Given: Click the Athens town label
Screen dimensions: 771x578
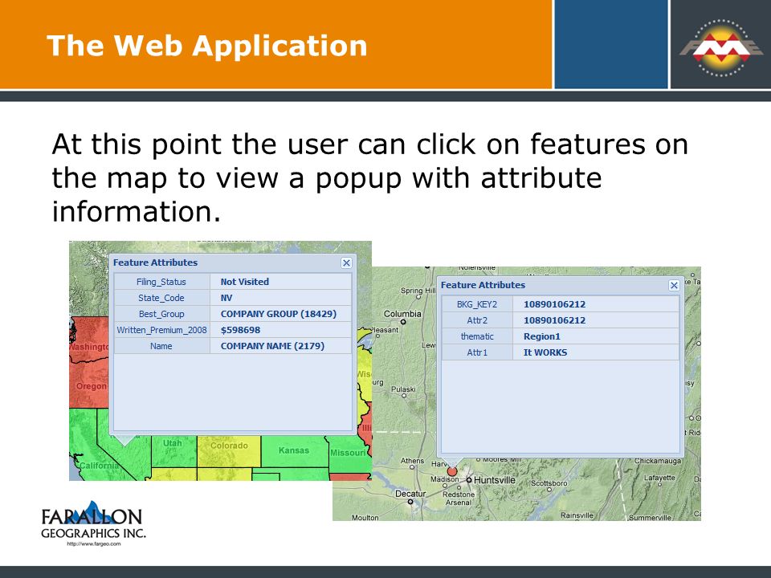Looking at the screenshot, I should (412, 461).
